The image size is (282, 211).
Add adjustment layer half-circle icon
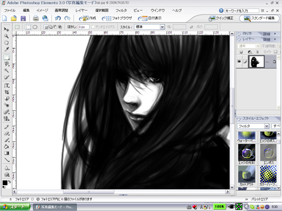click(x=250, y=52)
